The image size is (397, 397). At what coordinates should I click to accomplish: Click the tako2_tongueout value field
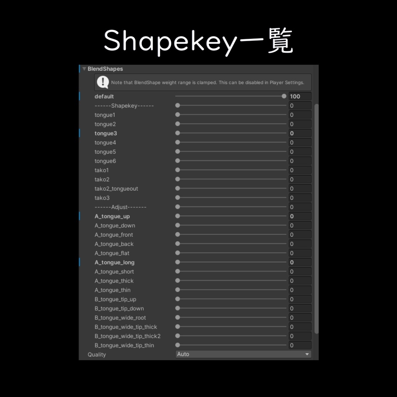(x=300, y=189)
